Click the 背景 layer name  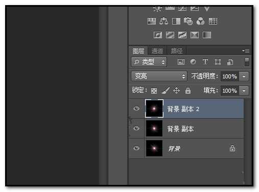point(174,149)
